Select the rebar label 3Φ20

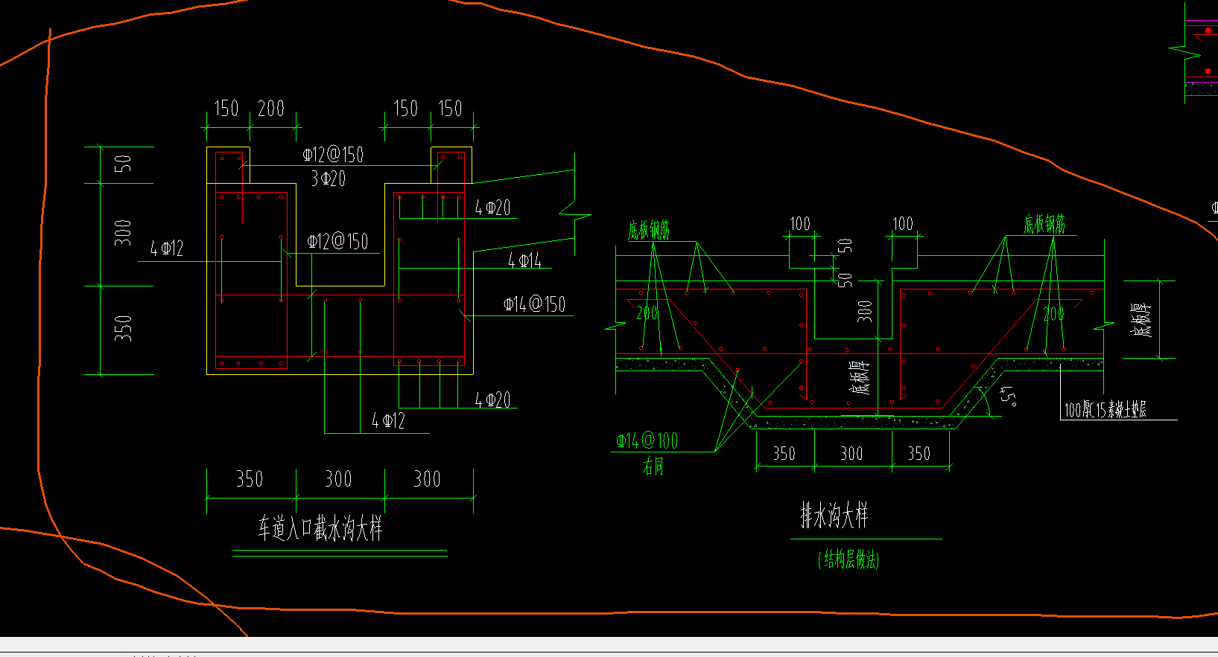click(x=329, y=179)
